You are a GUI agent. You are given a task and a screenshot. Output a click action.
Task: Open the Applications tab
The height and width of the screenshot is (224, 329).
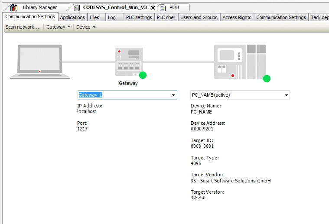click(x=72, y=17)
